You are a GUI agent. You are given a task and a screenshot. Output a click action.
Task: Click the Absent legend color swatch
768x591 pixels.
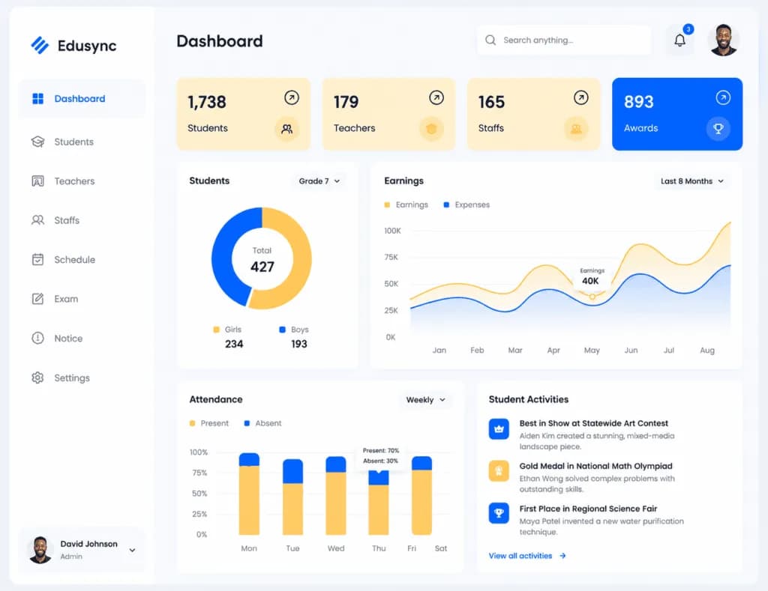click(247, 423)
